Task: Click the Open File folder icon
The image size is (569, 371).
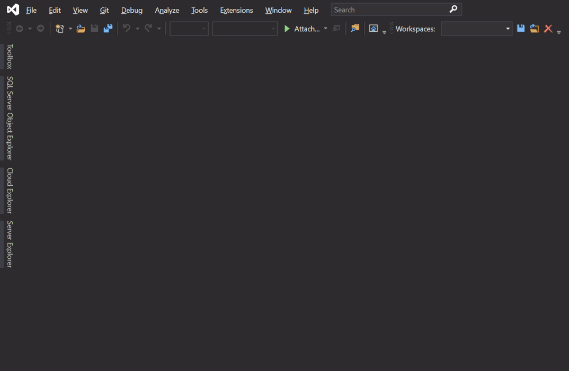Action: click(81, 29)
